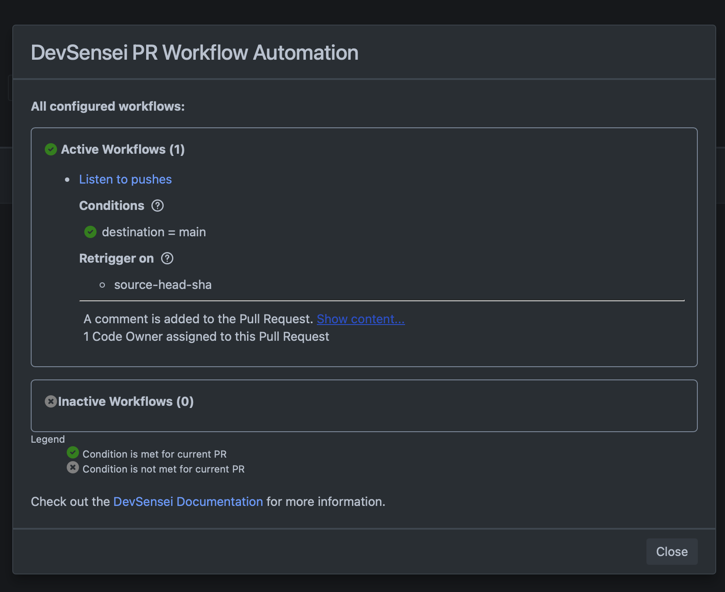725x592 pixels.
Task: Click the X icon beside Inactive Workflows
Action: [x=50, y=401]
